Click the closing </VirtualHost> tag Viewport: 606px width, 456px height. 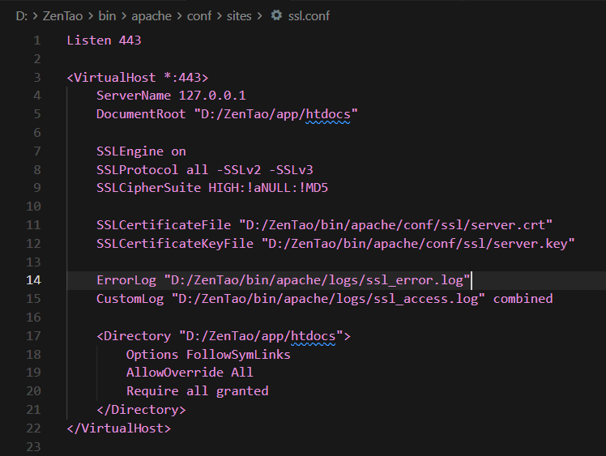tap(119, 428)
